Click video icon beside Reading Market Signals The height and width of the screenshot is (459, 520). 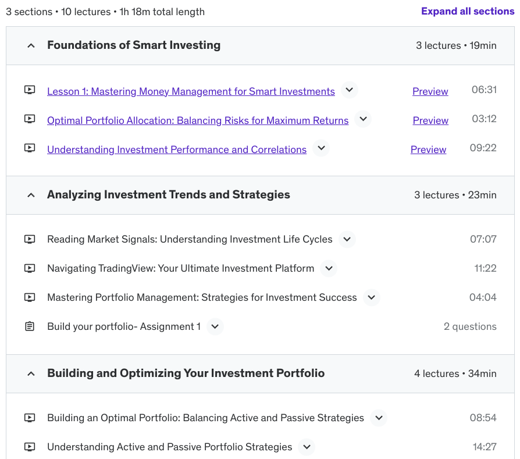30,239
